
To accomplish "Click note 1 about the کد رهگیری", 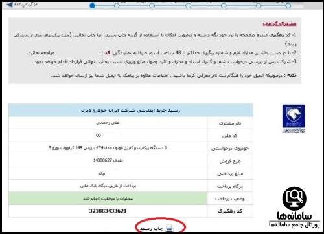I will click(x=155, y=39).
